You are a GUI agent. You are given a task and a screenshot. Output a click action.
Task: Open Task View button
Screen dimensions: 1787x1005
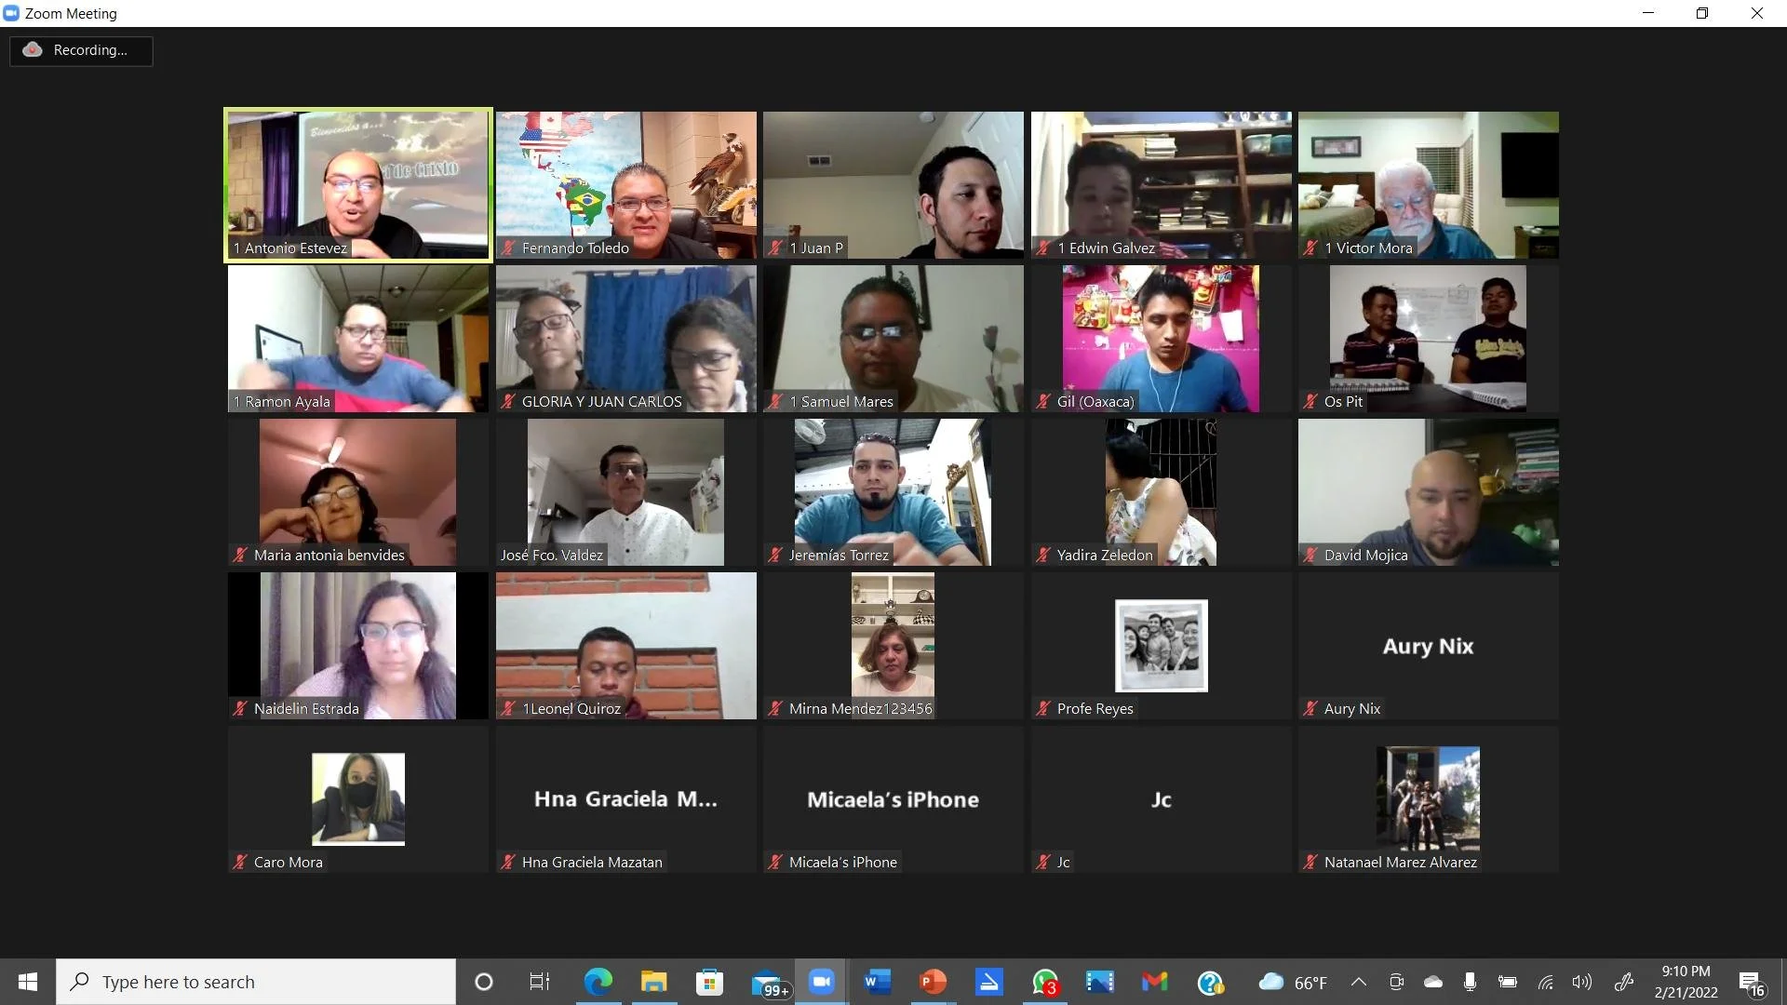[539, 982]
